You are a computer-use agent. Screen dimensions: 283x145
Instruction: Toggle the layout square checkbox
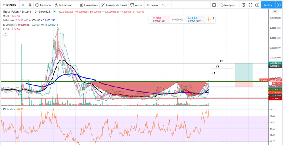coord(214,5)
